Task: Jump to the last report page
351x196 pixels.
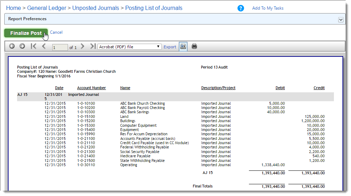Action: click(93, 46)
